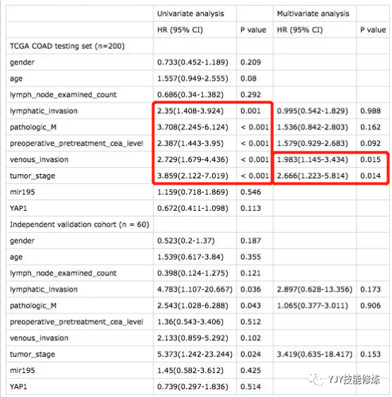
Task: Select the 3.419(0.635-18.417) cell
Action: 314,355
